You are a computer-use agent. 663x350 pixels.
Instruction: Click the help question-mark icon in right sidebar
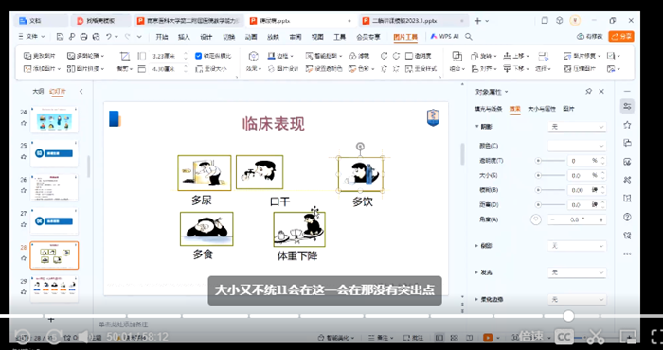coord(627,217)
